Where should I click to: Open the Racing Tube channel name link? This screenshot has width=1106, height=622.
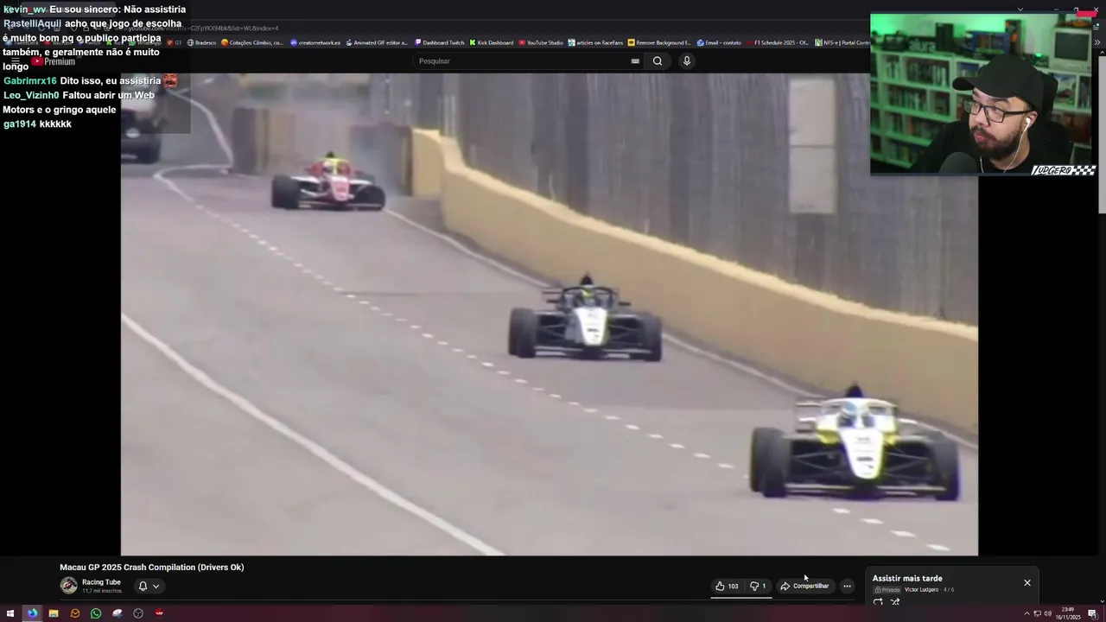click(x=101, y=582)
